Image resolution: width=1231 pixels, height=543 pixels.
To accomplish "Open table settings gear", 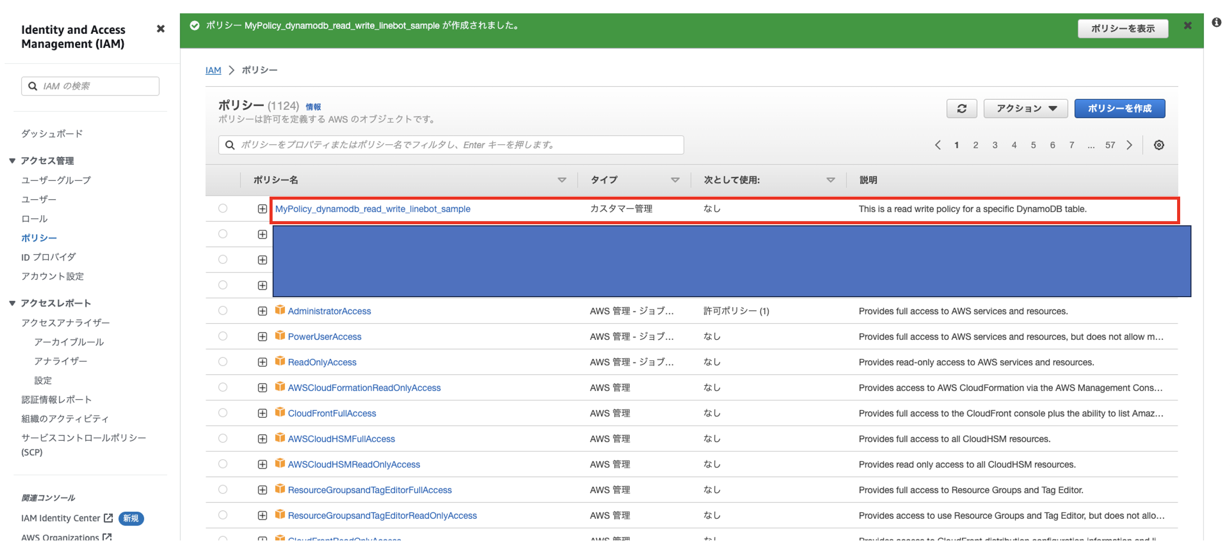I will tap(1159, 145).
